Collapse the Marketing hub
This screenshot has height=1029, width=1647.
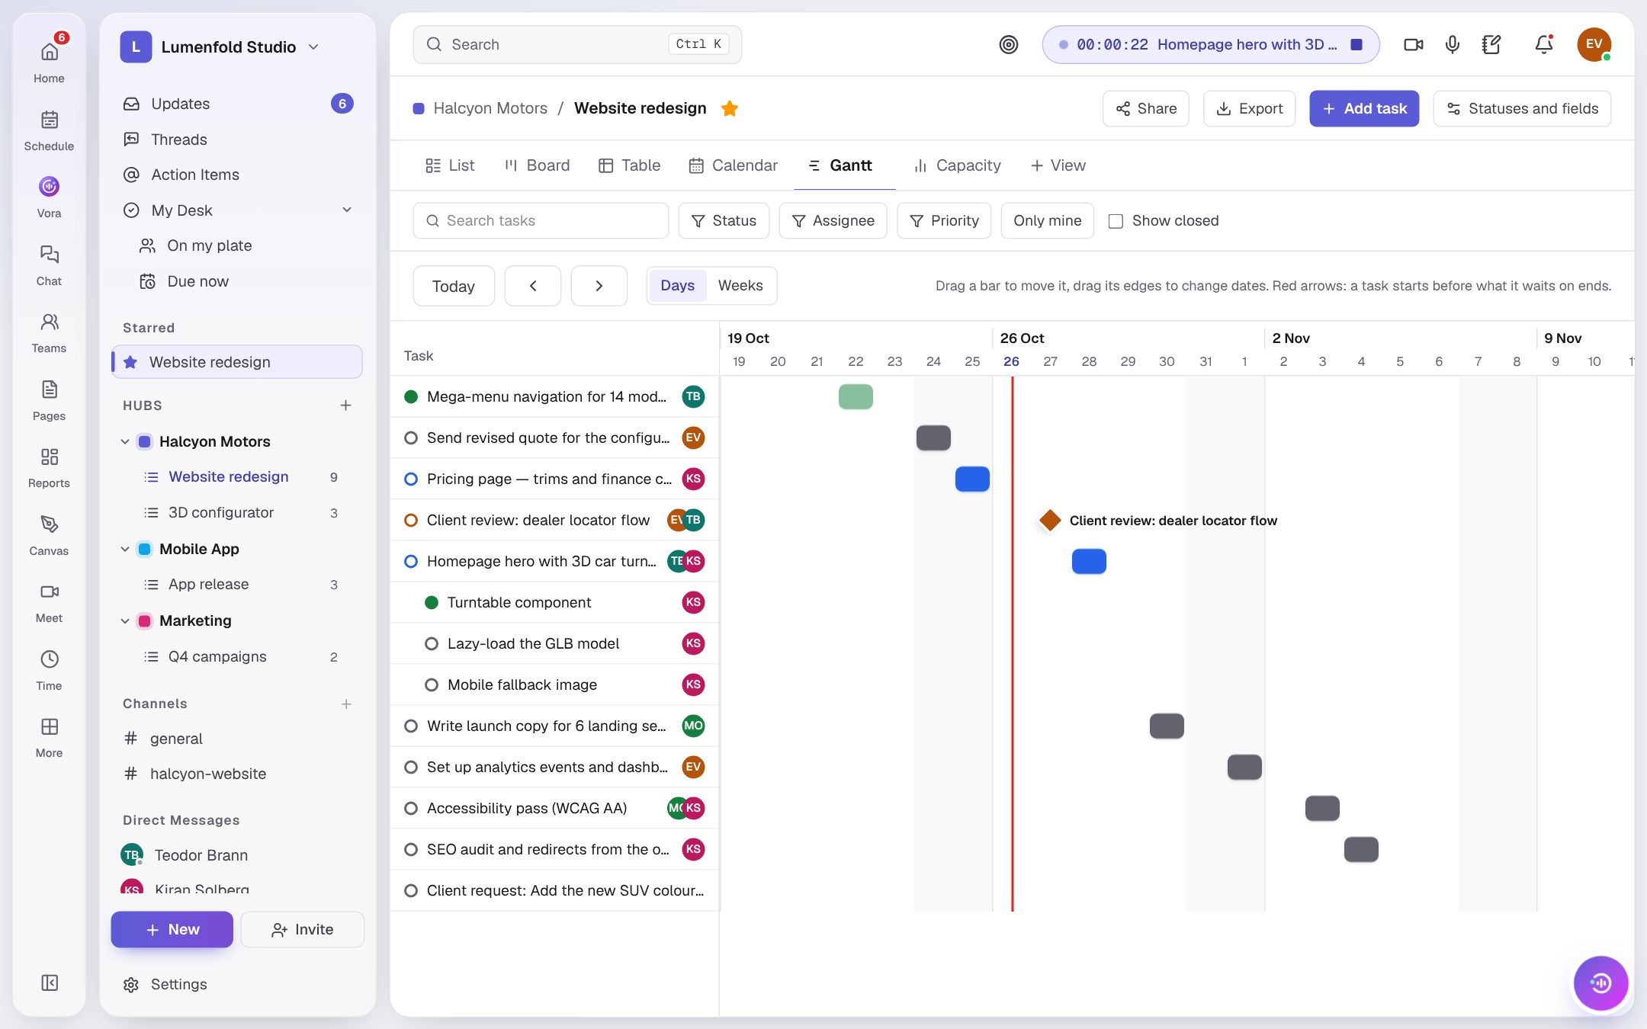coord(125,620)
